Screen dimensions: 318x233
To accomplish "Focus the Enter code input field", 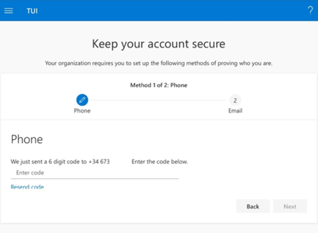I will point(95,173).
